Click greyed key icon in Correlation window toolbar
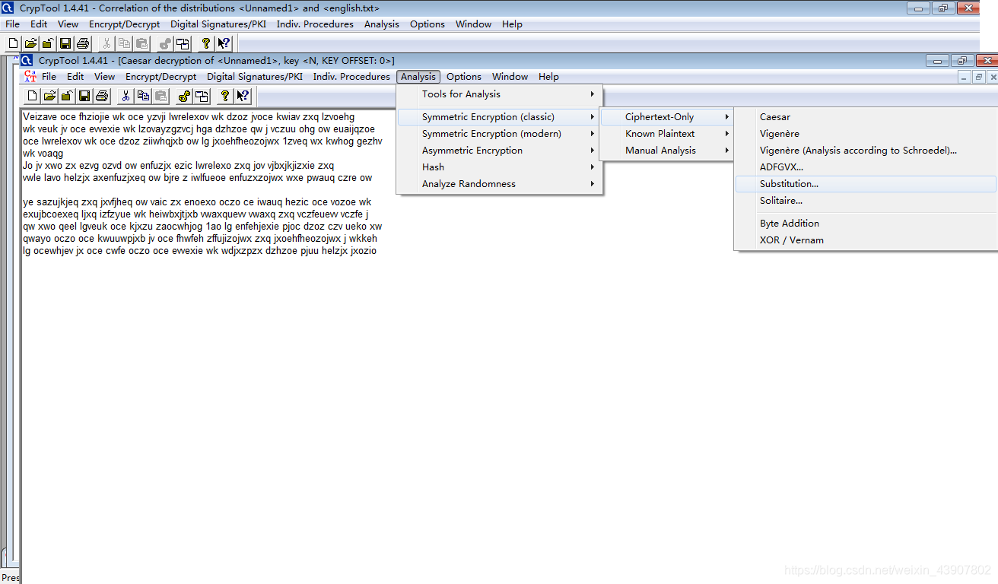 (x=165, y=43)
